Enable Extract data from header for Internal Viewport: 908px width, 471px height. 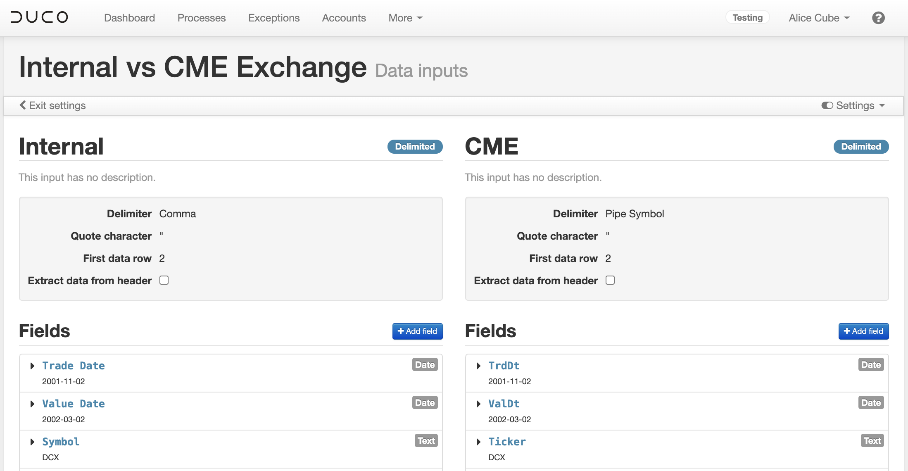tap(164, 280)
